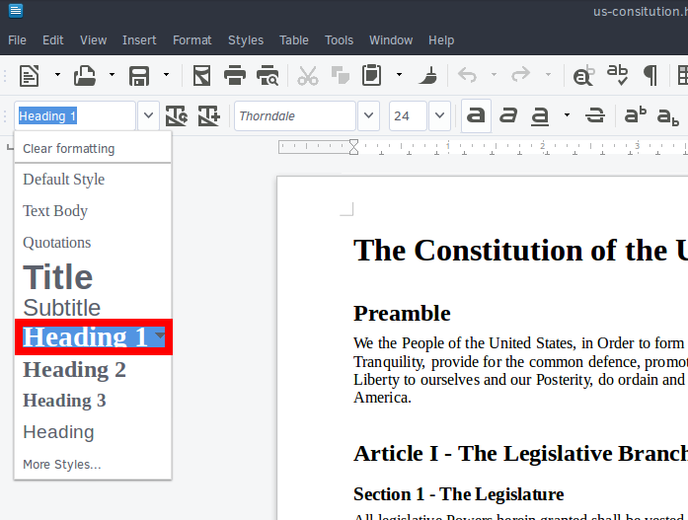This screenshot has height=520, width=688.
Task: Toggle Strikethrough formatting
Action: (x=595, y=115)
